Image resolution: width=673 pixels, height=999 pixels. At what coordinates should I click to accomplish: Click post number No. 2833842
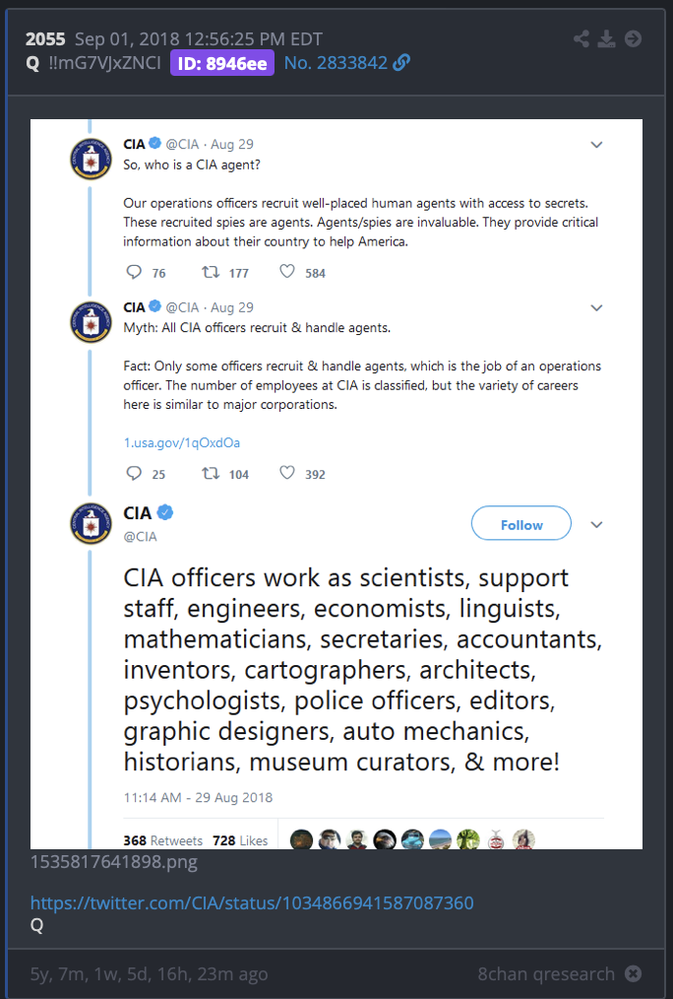coord(336,62)
